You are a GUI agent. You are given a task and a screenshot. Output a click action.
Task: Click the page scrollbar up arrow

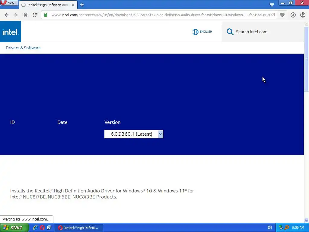pyautogui.click(x=307, y=24)
